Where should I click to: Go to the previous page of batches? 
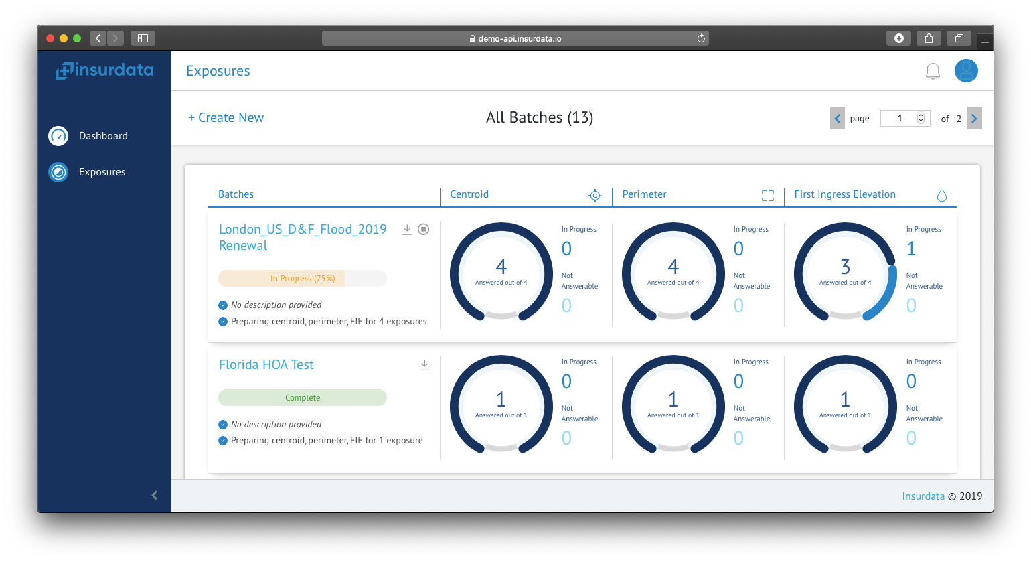(838, 118)
